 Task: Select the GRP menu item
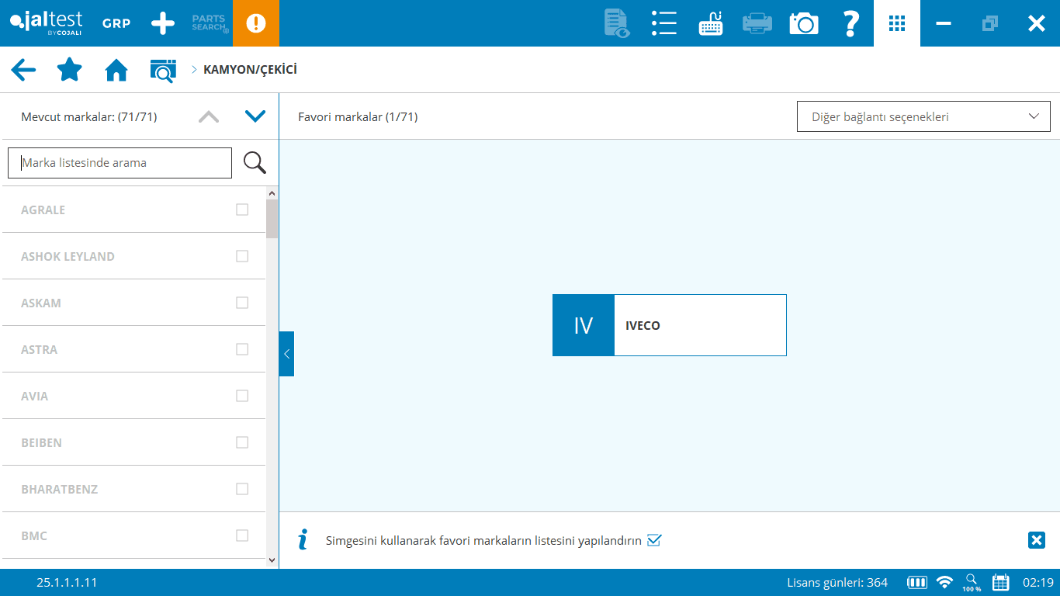[x=116, y=23]
